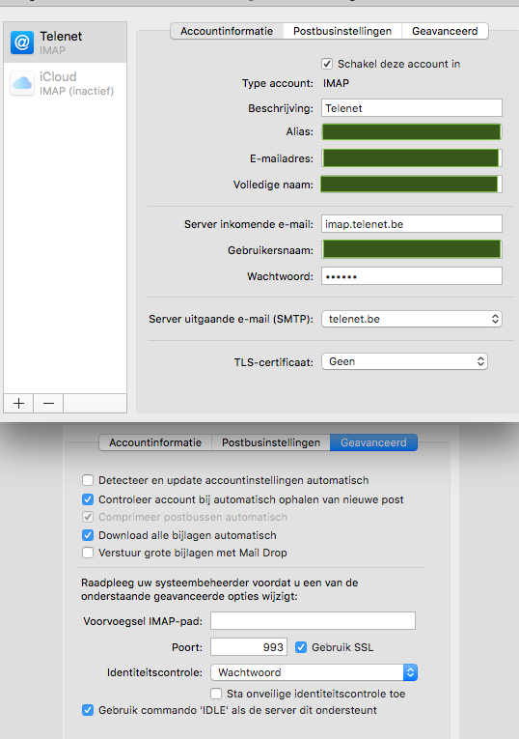The height and width of the screenshot is (739, 519).
Task: Toggle 'Detecteer en update accountinstellingen automatisch'
Action: [x=88, y=480]
